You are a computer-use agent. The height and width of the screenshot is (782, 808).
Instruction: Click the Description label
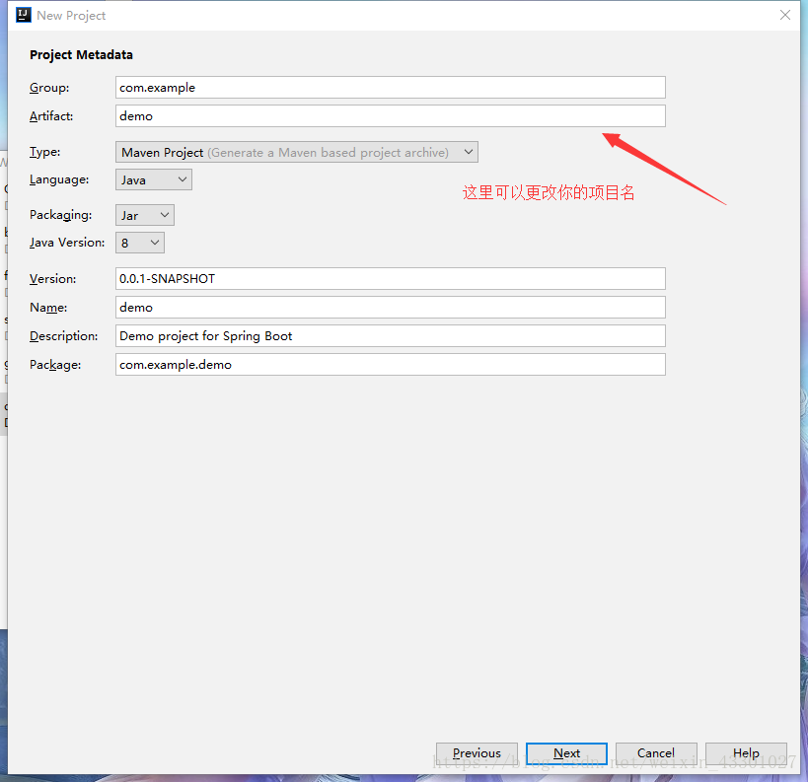tap(64, 336)
